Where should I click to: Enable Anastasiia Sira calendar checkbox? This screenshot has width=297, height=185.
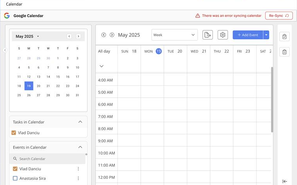[x=15, y=178]
